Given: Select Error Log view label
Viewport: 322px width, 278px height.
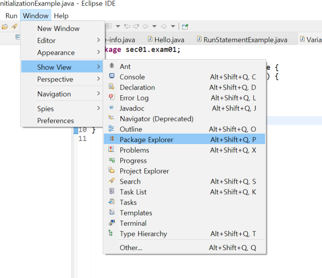Looking at the screenshot, I should [134, 98].
